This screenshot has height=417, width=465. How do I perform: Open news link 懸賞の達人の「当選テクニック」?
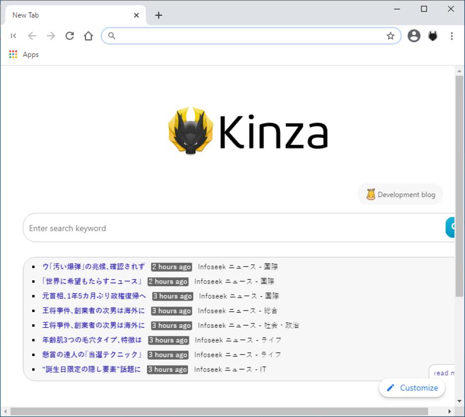[x=92, y=355]
